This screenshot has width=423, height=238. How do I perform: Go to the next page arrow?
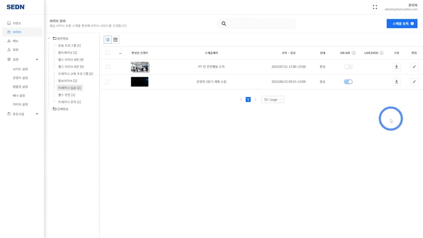255,100
